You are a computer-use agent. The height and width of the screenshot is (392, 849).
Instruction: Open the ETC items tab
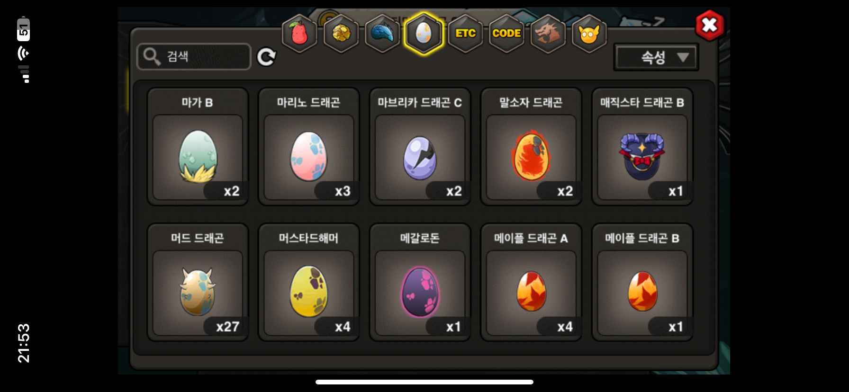tap(465, 34)
